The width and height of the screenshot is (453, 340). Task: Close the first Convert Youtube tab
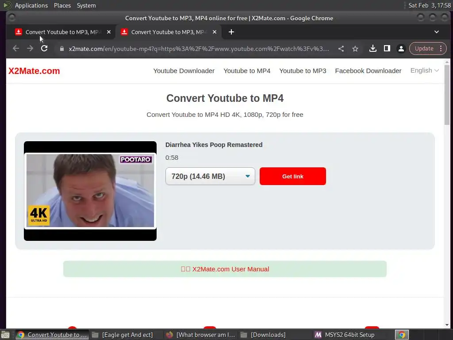click(x=109, y=32)
